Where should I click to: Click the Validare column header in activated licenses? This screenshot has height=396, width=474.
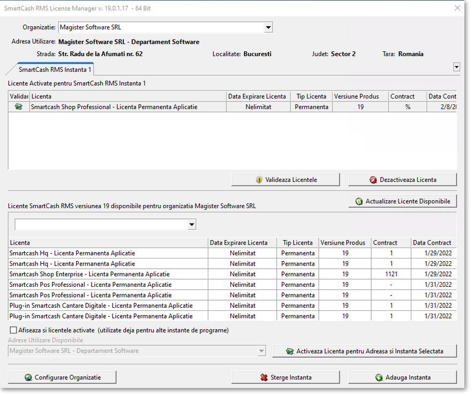pyautogui.click(x=19, y=97)
